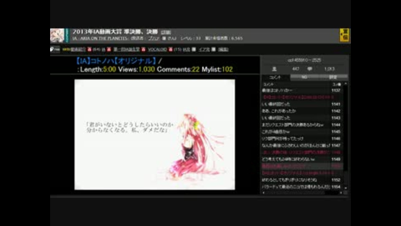Open details link beside the program title
Screen dimensions: 401x226
pos(166,32)
